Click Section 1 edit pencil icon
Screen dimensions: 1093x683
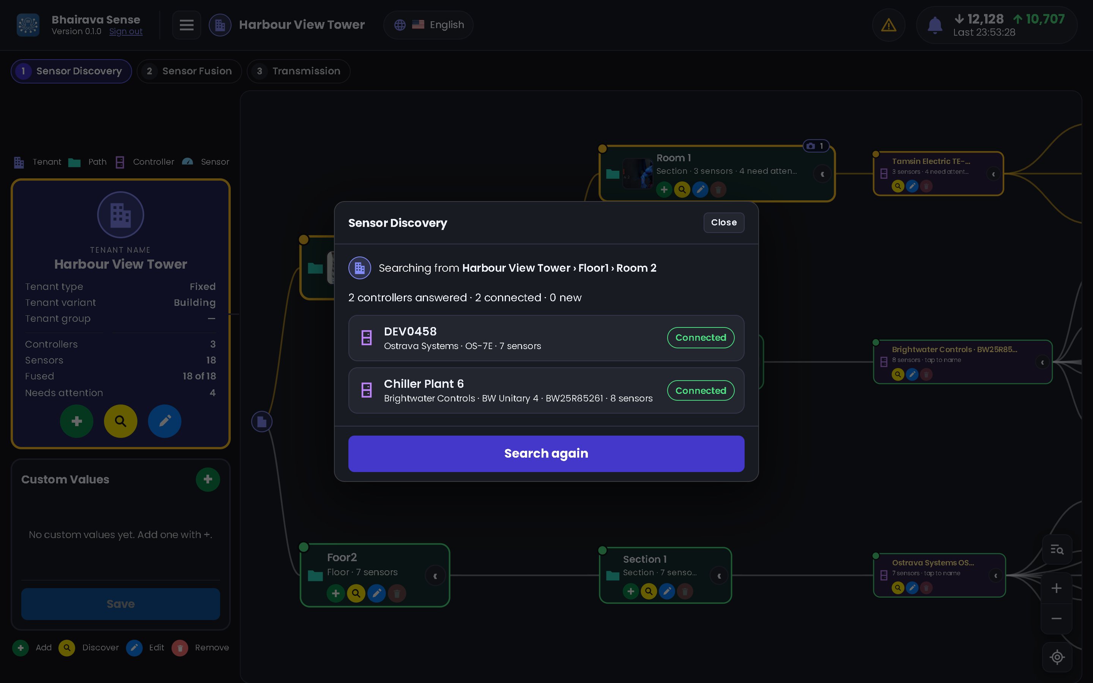click(x=667, y=591)
